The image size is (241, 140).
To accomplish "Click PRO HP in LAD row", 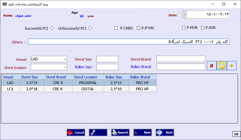I will pyautogui.click(x=143, y=83).
